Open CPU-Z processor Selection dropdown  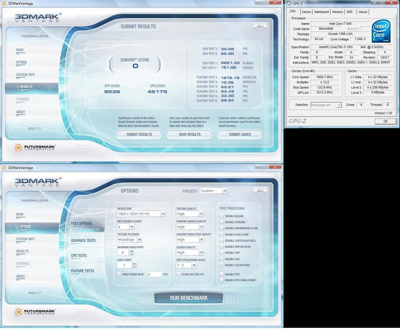click(x=339, y=105)
